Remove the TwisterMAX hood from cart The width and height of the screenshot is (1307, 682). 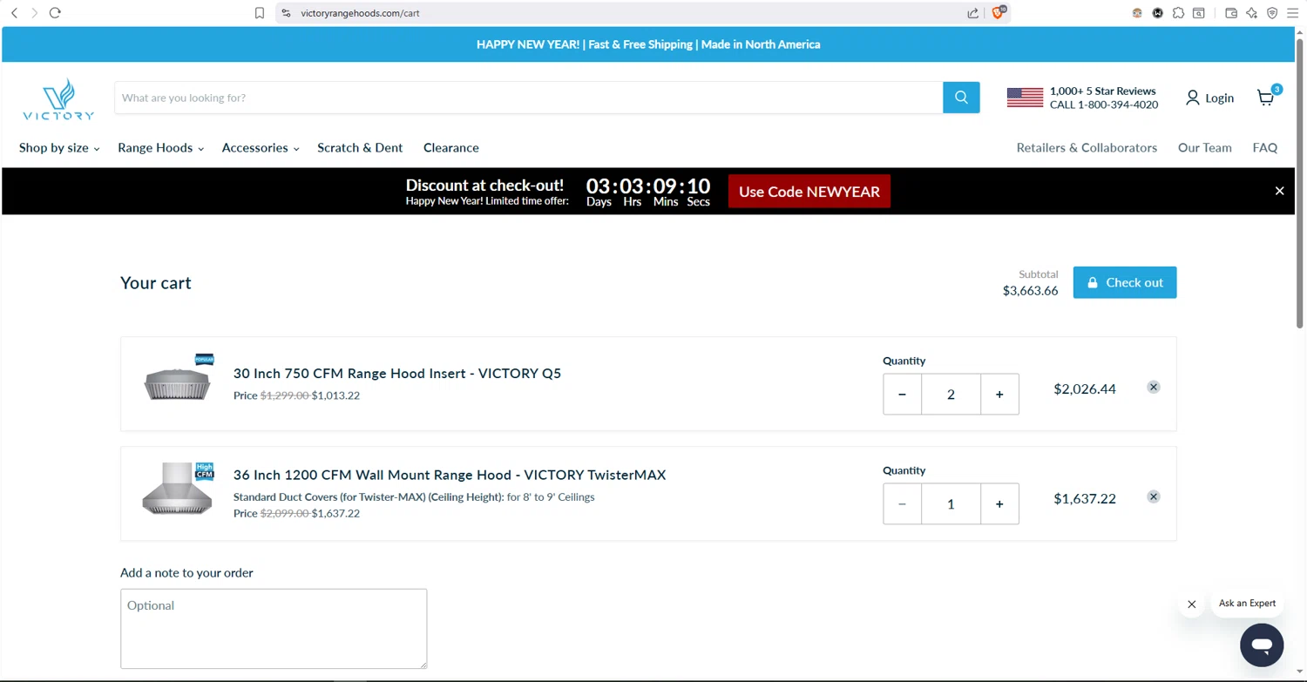1153,496
